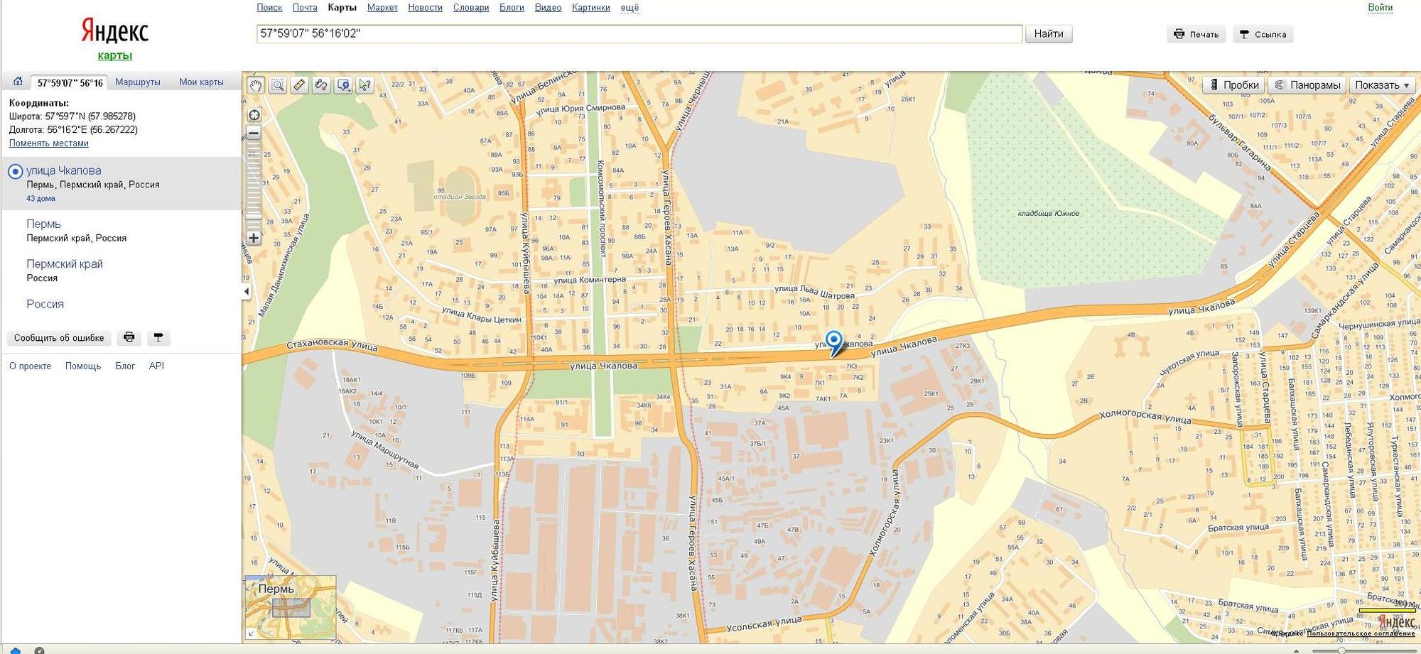Click the bottom-right horizontal slider knob
Screen dimensions: 1421x654
[x=1341, y=650]
